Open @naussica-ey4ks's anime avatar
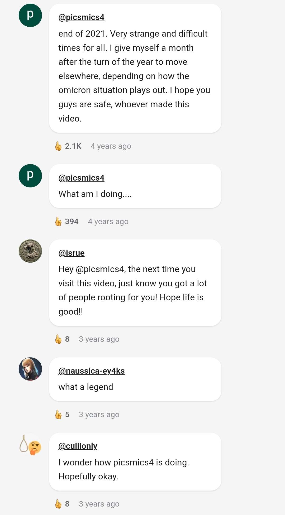 click(30, 369)
